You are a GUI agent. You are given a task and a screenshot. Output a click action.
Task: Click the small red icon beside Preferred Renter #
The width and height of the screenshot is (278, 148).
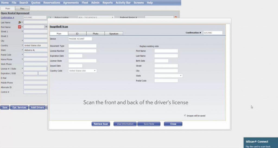click(x=176, y=17)
